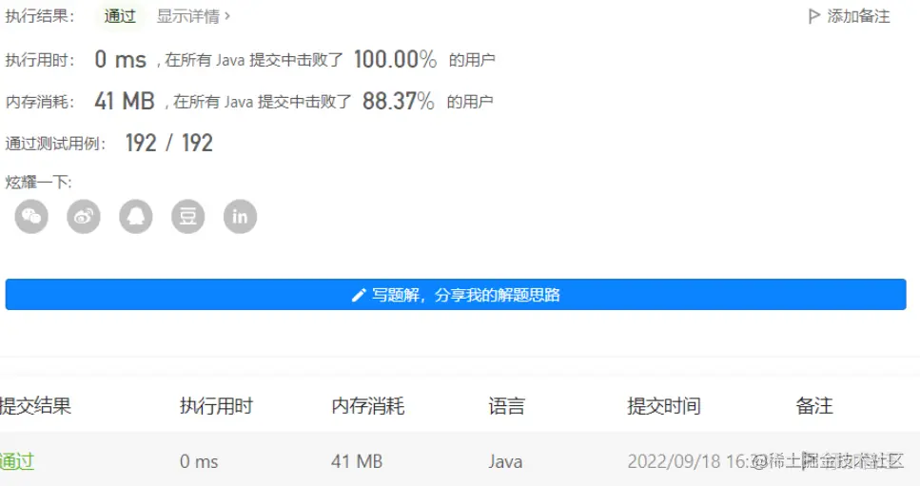This screenshot has width=920, height=486.
Task: Click the 41 MB cell in submission row
Action: (357, 462)
